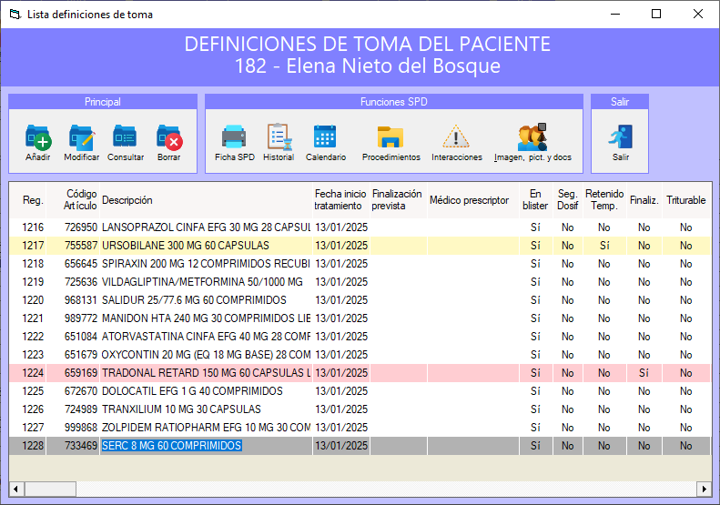This screenshot has height=505, width=720.
Task: Click Reg. number 1222
Action: click(x=33, y=337)
